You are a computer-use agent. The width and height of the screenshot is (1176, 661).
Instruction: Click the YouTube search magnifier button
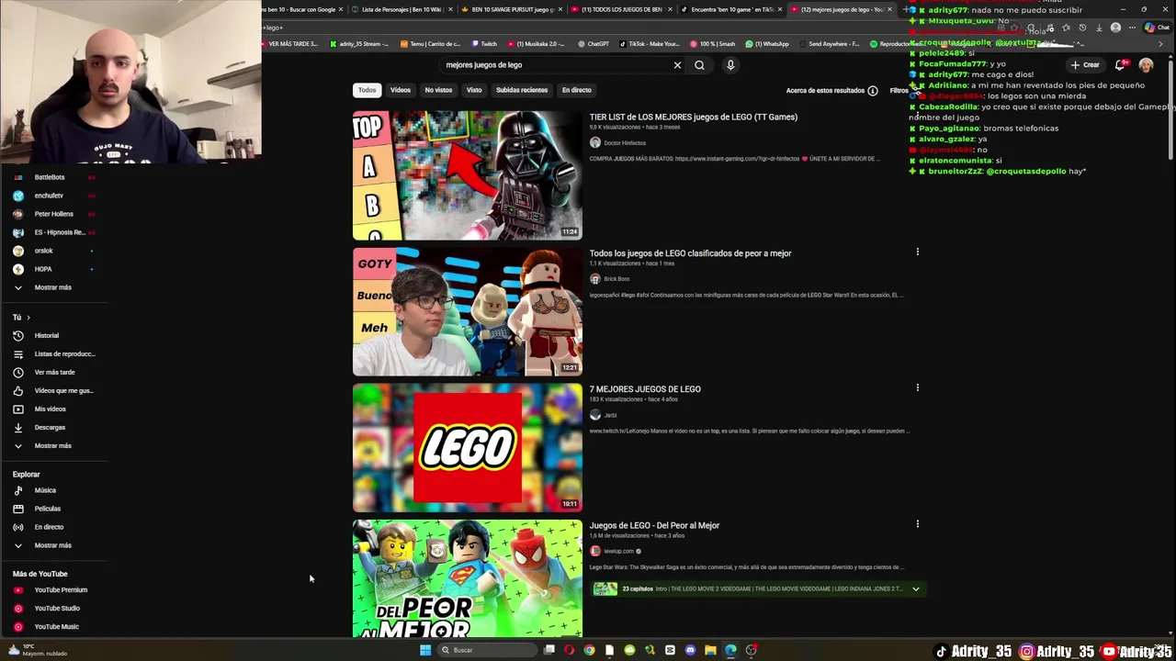pos(699,65)
